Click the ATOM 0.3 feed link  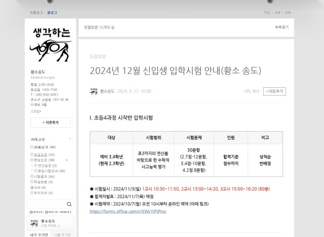[65, 212]
